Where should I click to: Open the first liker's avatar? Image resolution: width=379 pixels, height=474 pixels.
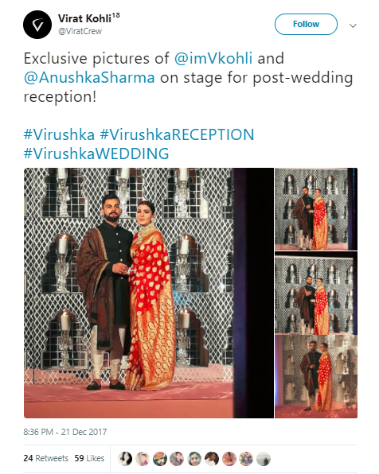[125, 459]
